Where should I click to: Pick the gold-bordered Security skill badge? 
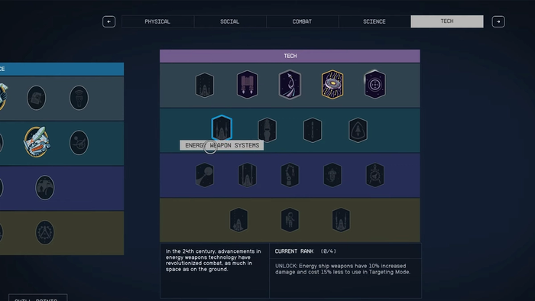[x=332, y=85]
